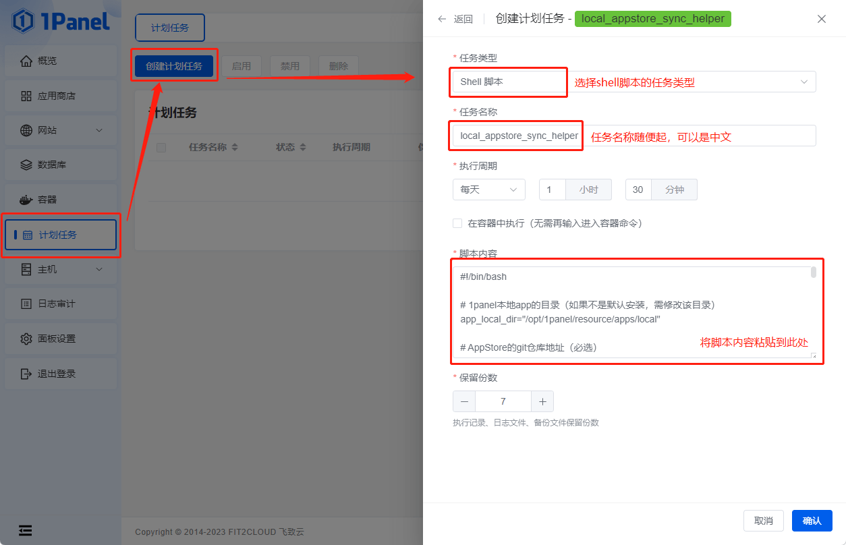
Task: Click the 任务名称 input field
Action: click(634, 136)
